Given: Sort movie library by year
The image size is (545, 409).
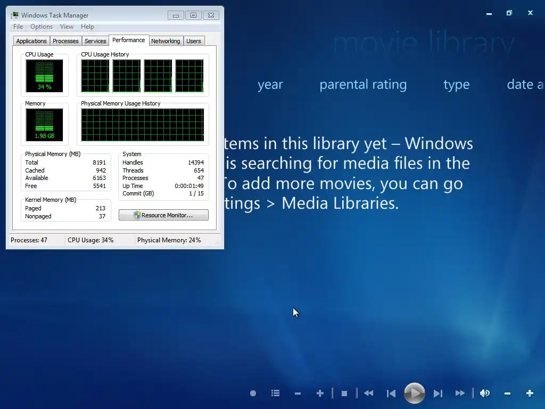Looking at the screenshot, I should pos(270,85).
